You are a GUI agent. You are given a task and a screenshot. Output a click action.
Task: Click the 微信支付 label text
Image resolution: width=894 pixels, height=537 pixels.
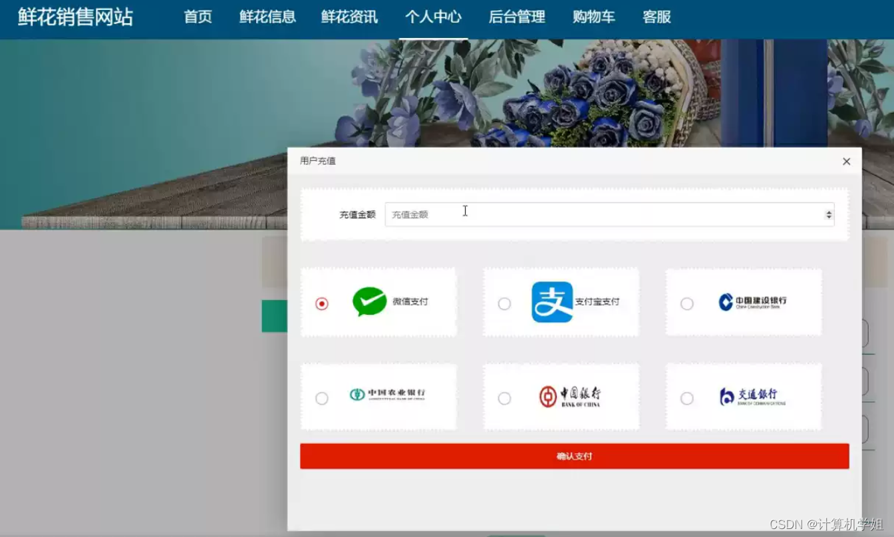(410, 301)
